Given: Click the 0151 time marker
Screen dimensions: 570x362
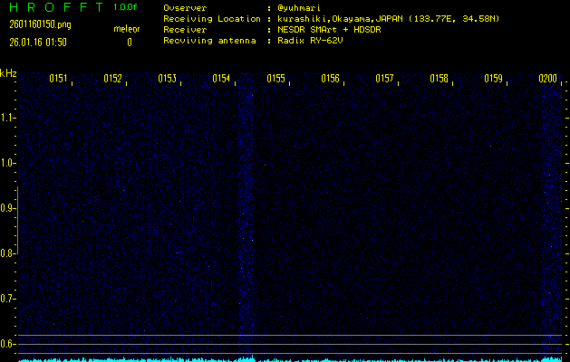Looking at the screenshot, I should coord(58,79).
